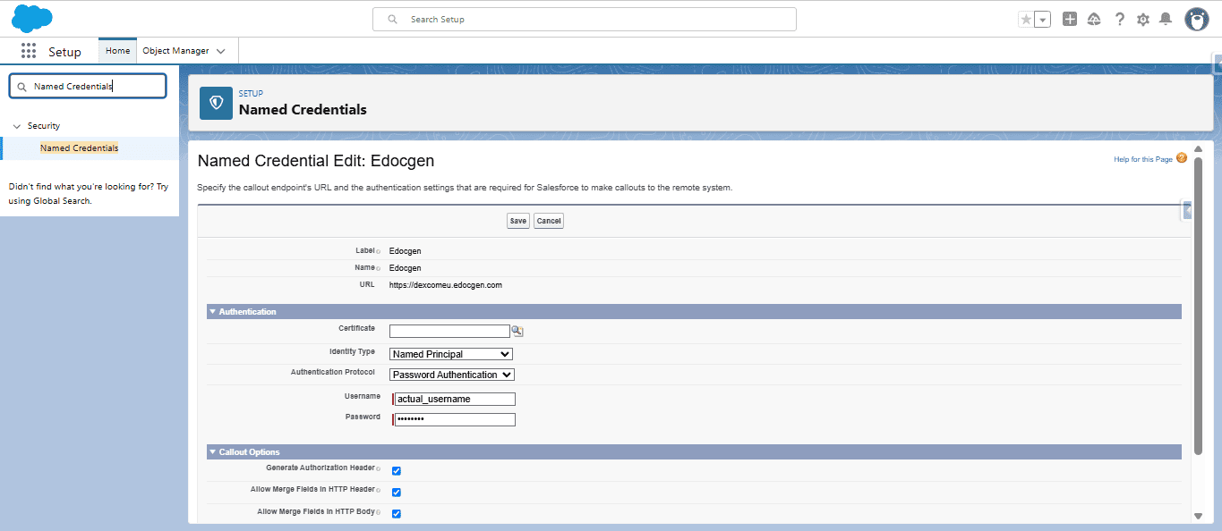This screenshot has height=531, width=1222.
Task: Toggle Allow Merge Fields in HTTP Body checkbox
Action: click(x=397, y=514)
